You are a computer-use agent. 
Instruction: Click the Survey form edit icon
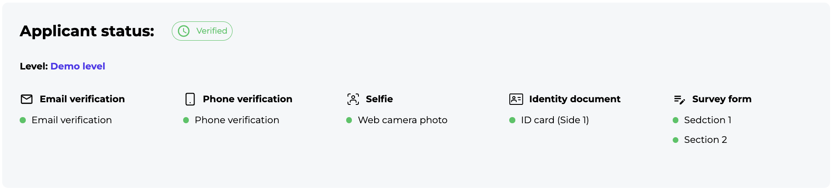coord(679,100)
